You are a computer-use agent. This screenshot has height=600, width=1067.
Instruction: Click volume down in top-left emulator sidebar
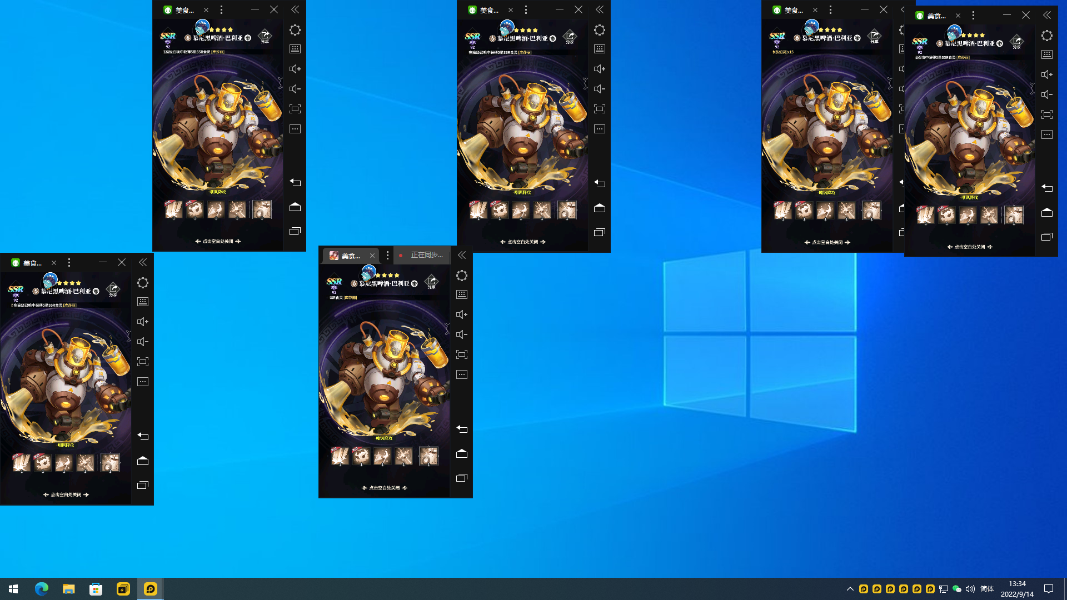295,89
